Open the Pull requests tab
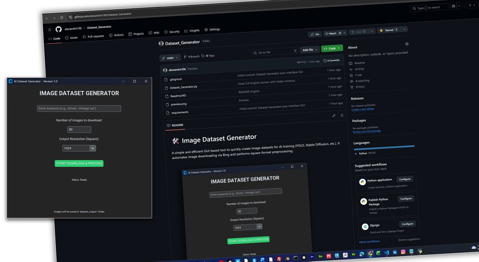 [x=93, y=36]
